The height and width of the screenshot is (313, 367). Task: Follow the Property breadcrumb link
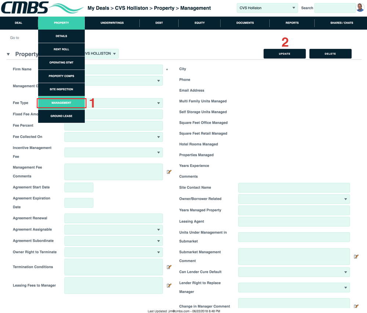click(x=164, y=8)
